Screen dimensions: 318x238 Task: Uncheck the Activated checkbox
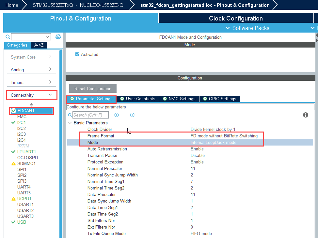77,54
